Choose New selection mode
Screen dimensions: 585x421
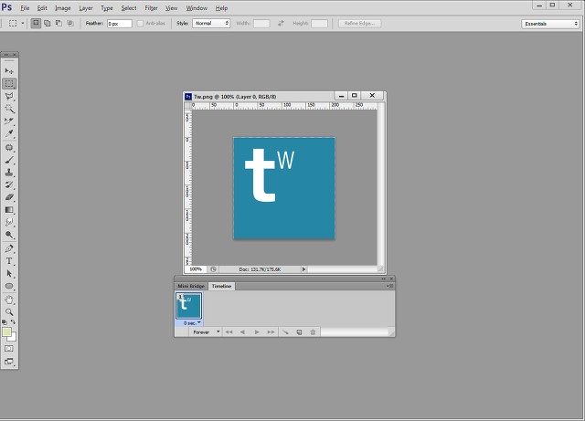pos(36,23)
